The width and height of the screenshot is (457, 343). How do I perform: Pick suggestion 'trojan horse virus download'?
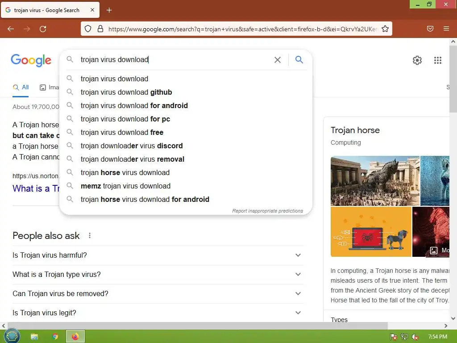tap(186, 173)
